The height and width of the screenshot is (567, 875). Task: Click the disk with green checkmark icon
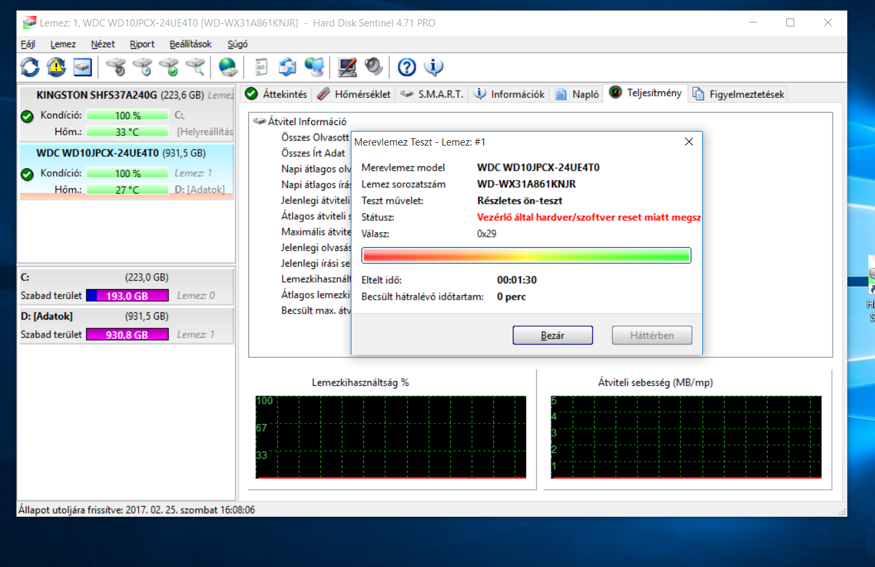click(169, 67)
